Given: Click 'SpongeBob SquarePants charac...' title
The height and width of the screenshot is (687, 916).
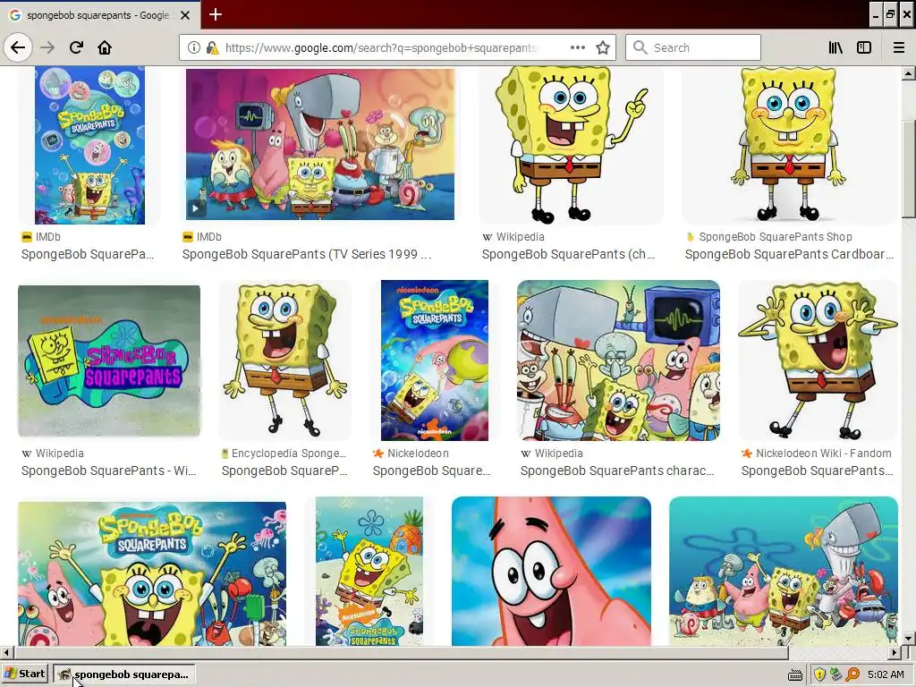Looking at the screenshot, I should click(x=617, y=471).
